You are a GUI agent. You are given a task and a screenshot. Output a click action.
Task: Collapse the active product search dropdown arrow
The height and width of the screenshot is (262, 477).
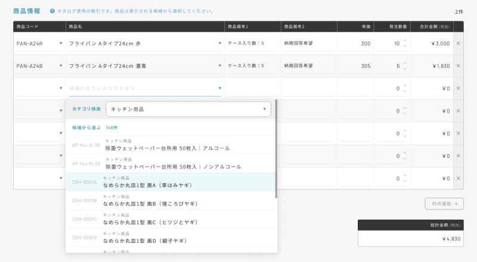[220, 89]
